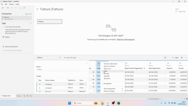Screen dimensions: 188x106
Task: Select Data type in context menu
Action: tap(113, 71)
